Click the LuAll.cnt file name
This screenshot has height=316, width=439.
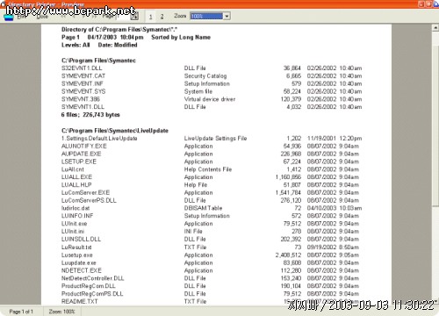(73, 169)
